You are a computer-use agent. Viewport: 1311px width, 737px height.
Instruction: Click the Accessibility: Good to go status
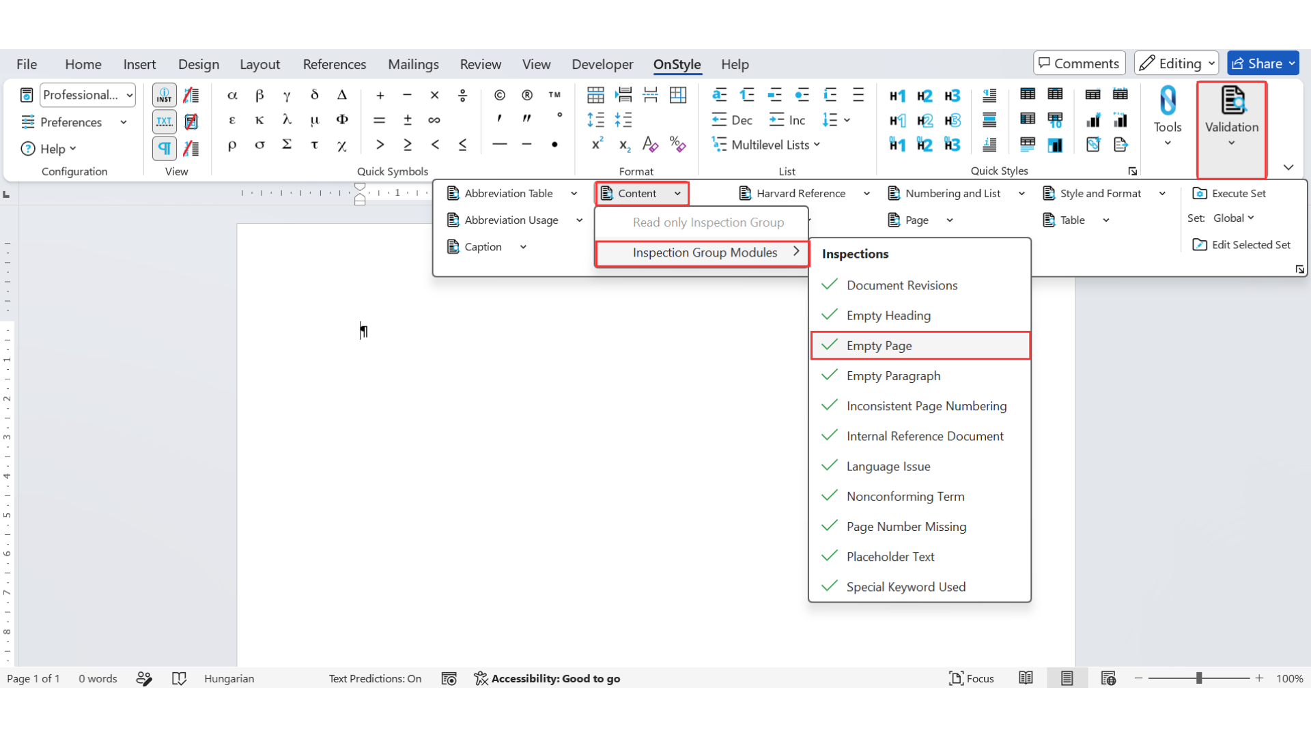coord(548,678)
